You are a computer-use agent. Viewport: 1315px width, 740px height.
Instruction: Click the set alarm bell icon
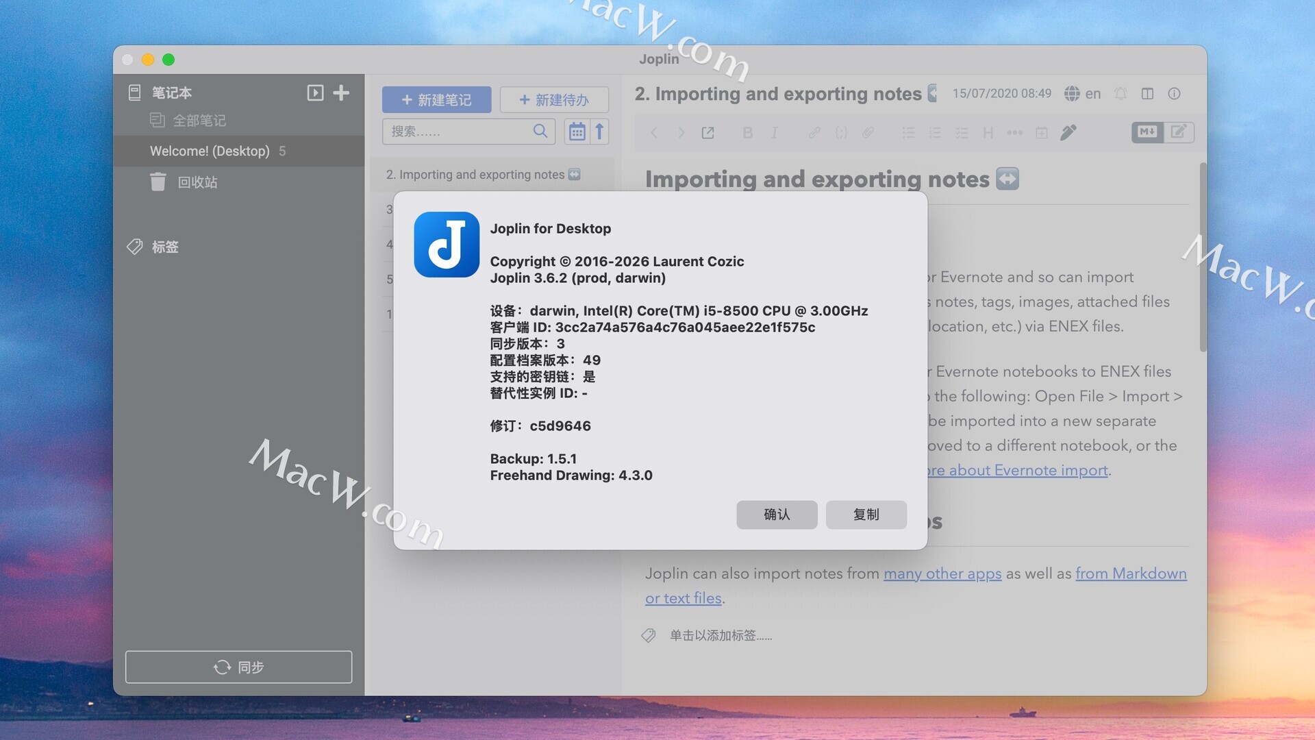(1120, 94)
